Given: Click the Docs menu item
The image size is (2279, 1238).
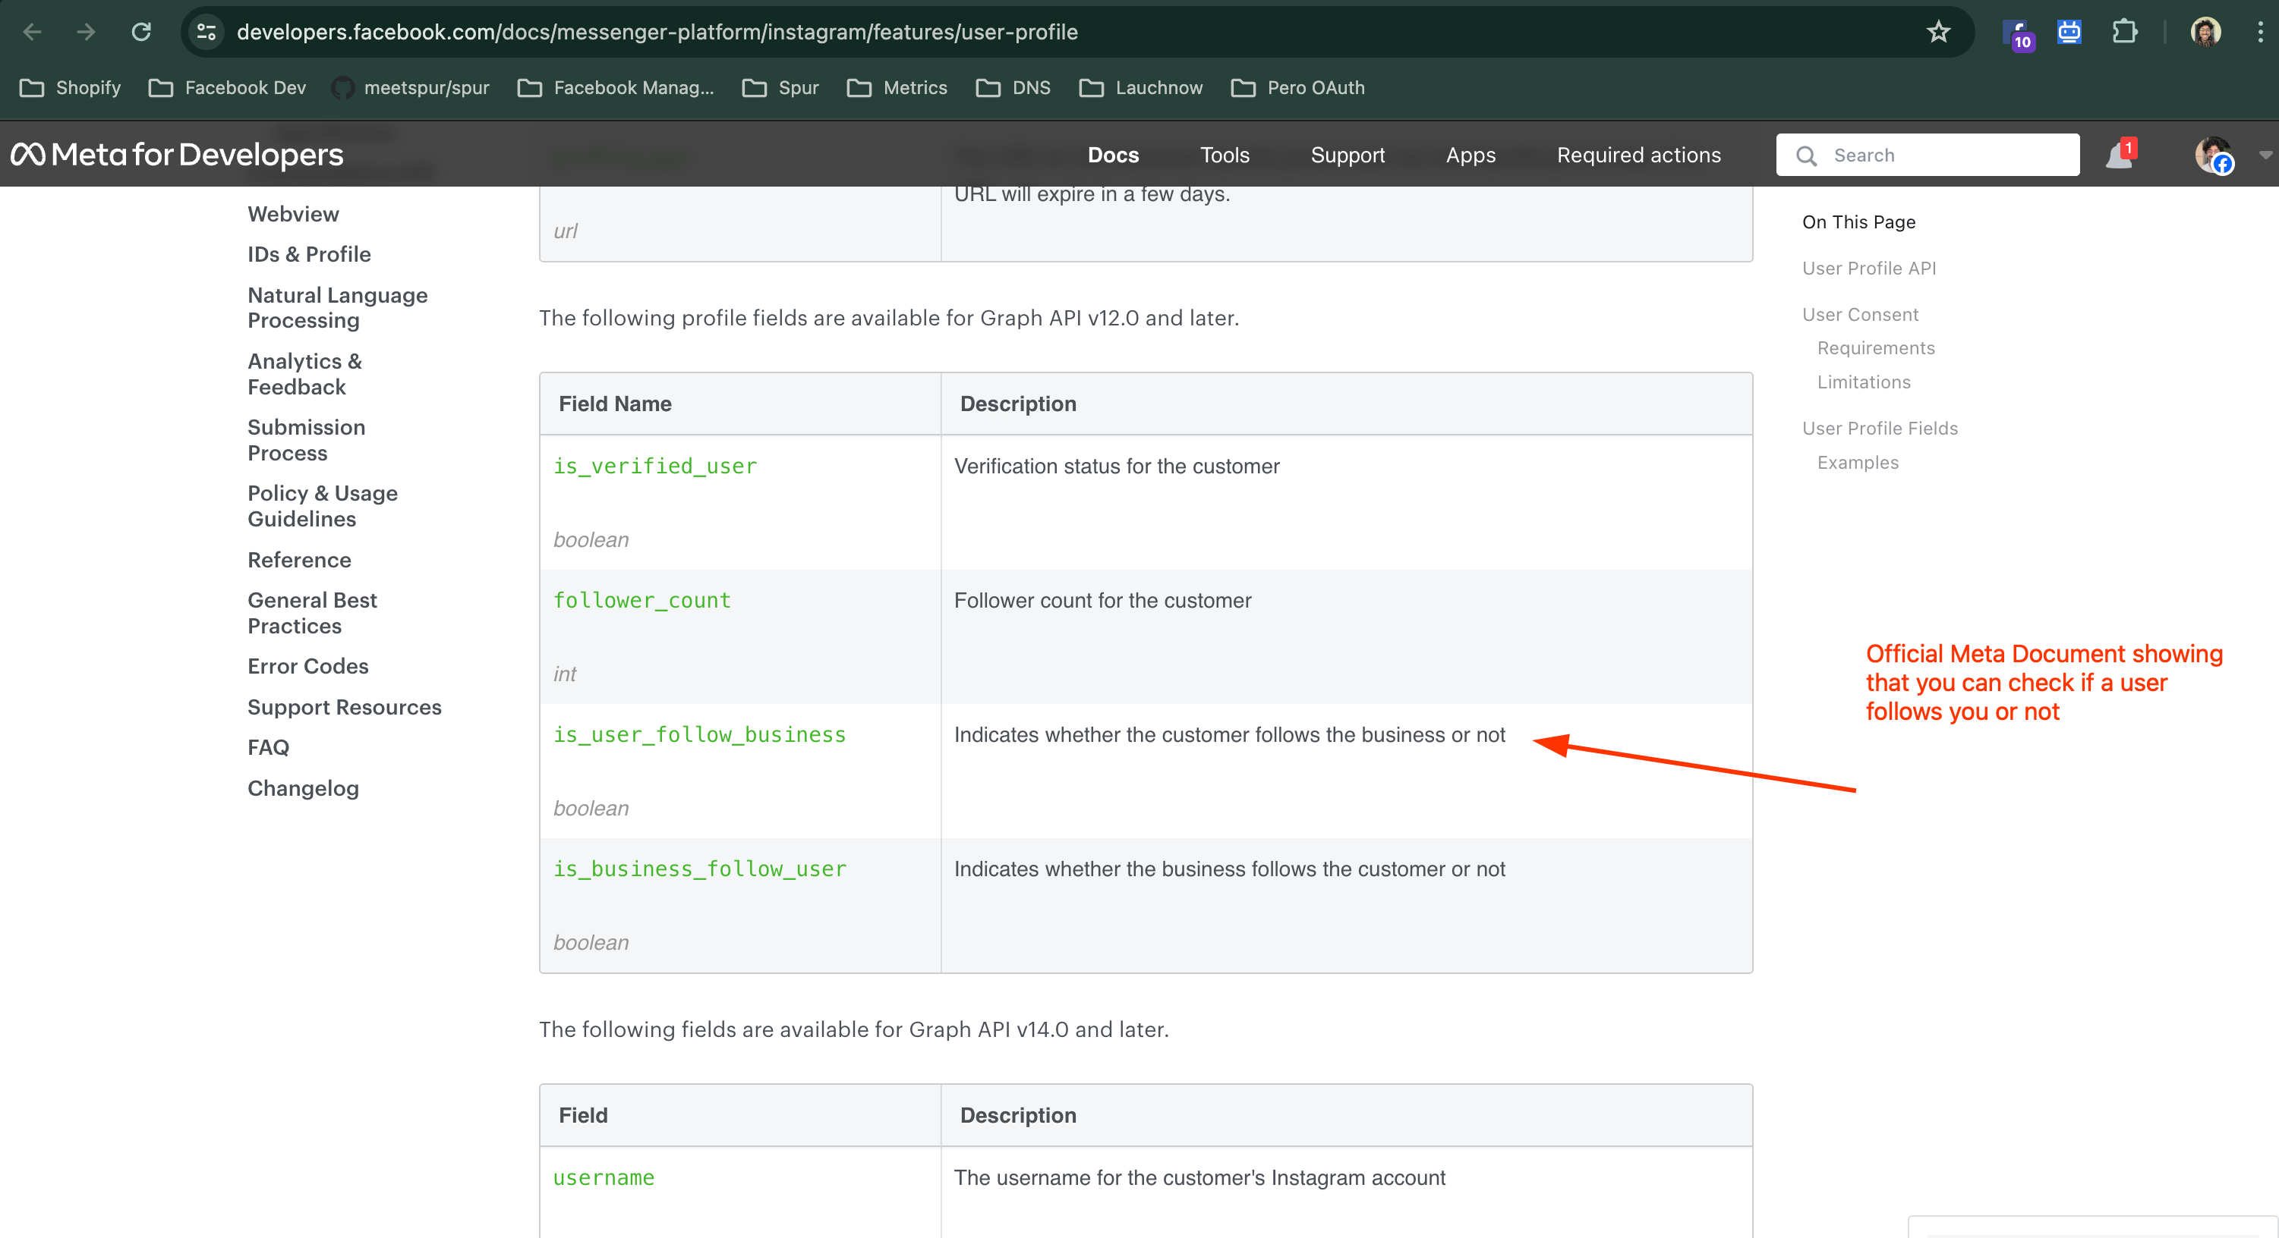Looking at the screenshot, I should click(1111, 154).
